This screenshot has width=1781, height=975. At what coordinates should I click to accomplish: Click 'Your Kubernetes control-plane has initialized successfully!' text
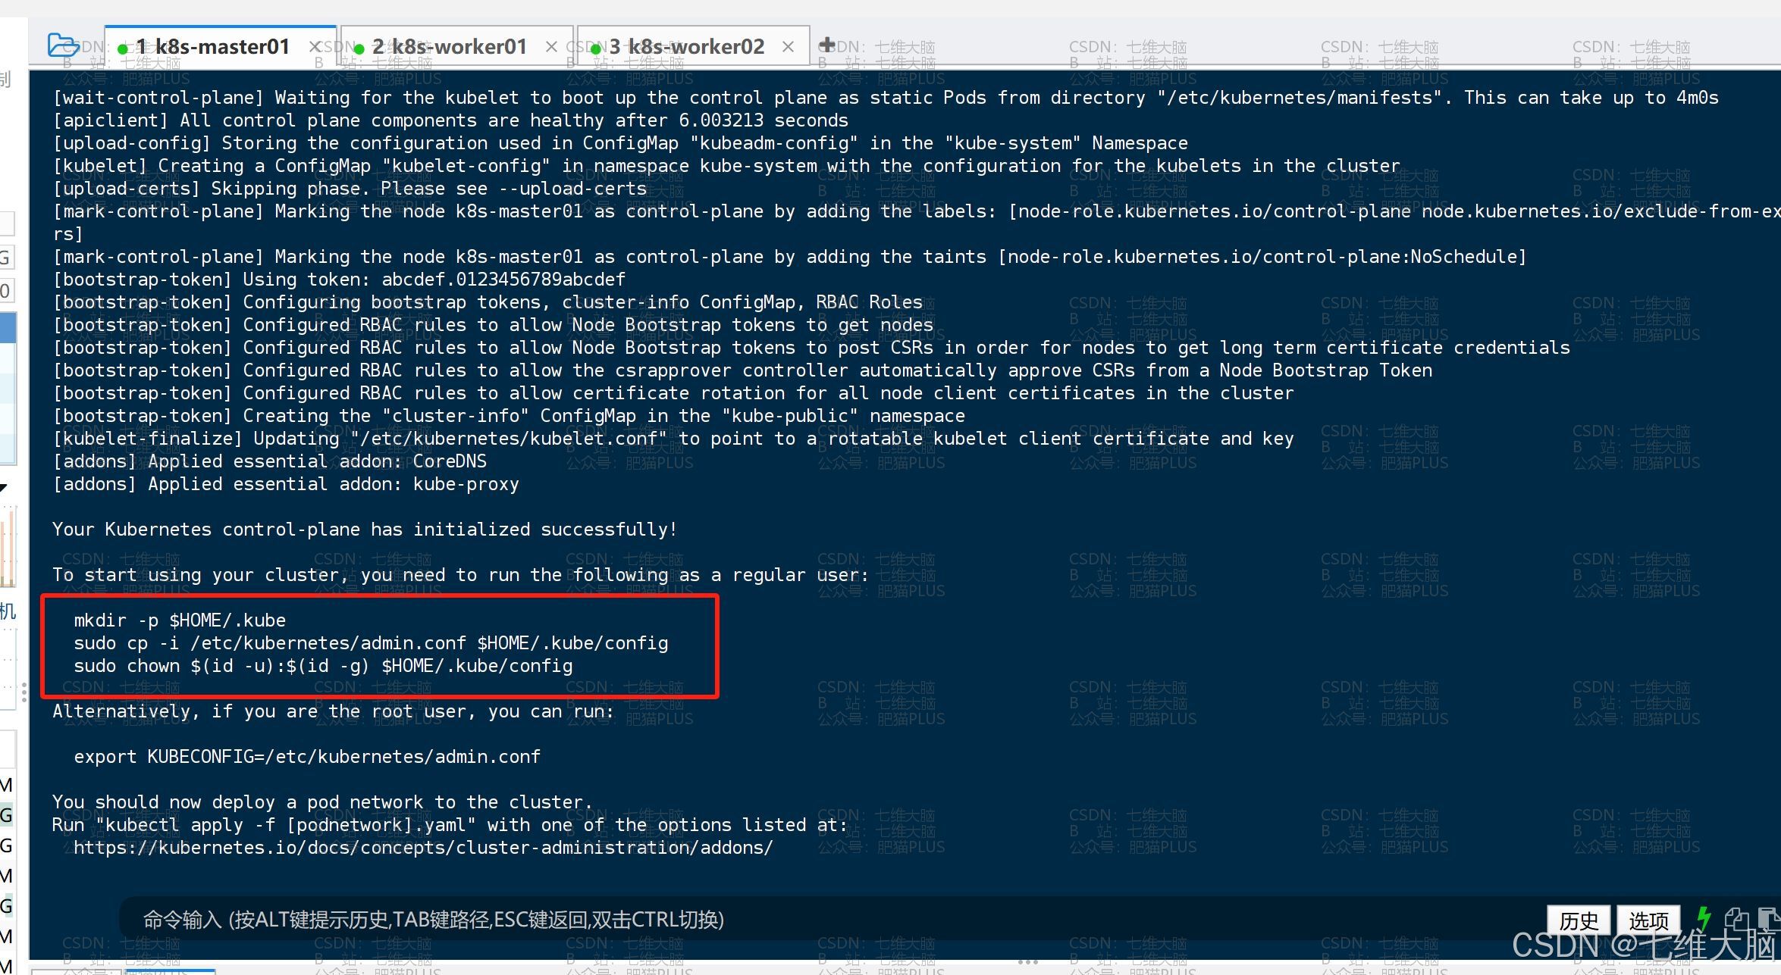(365, 530)
